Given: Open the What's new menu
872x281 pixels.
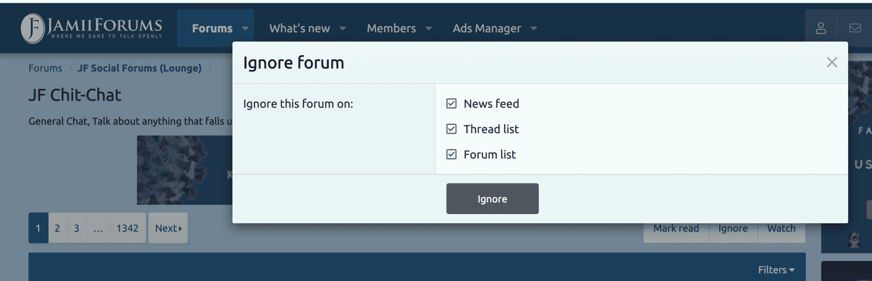Looking at the screenshot, I should (300, 28).
